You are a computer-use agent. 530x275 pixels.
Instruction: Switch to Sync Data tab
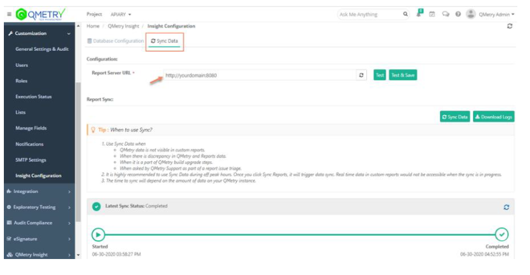click(164, 41)
